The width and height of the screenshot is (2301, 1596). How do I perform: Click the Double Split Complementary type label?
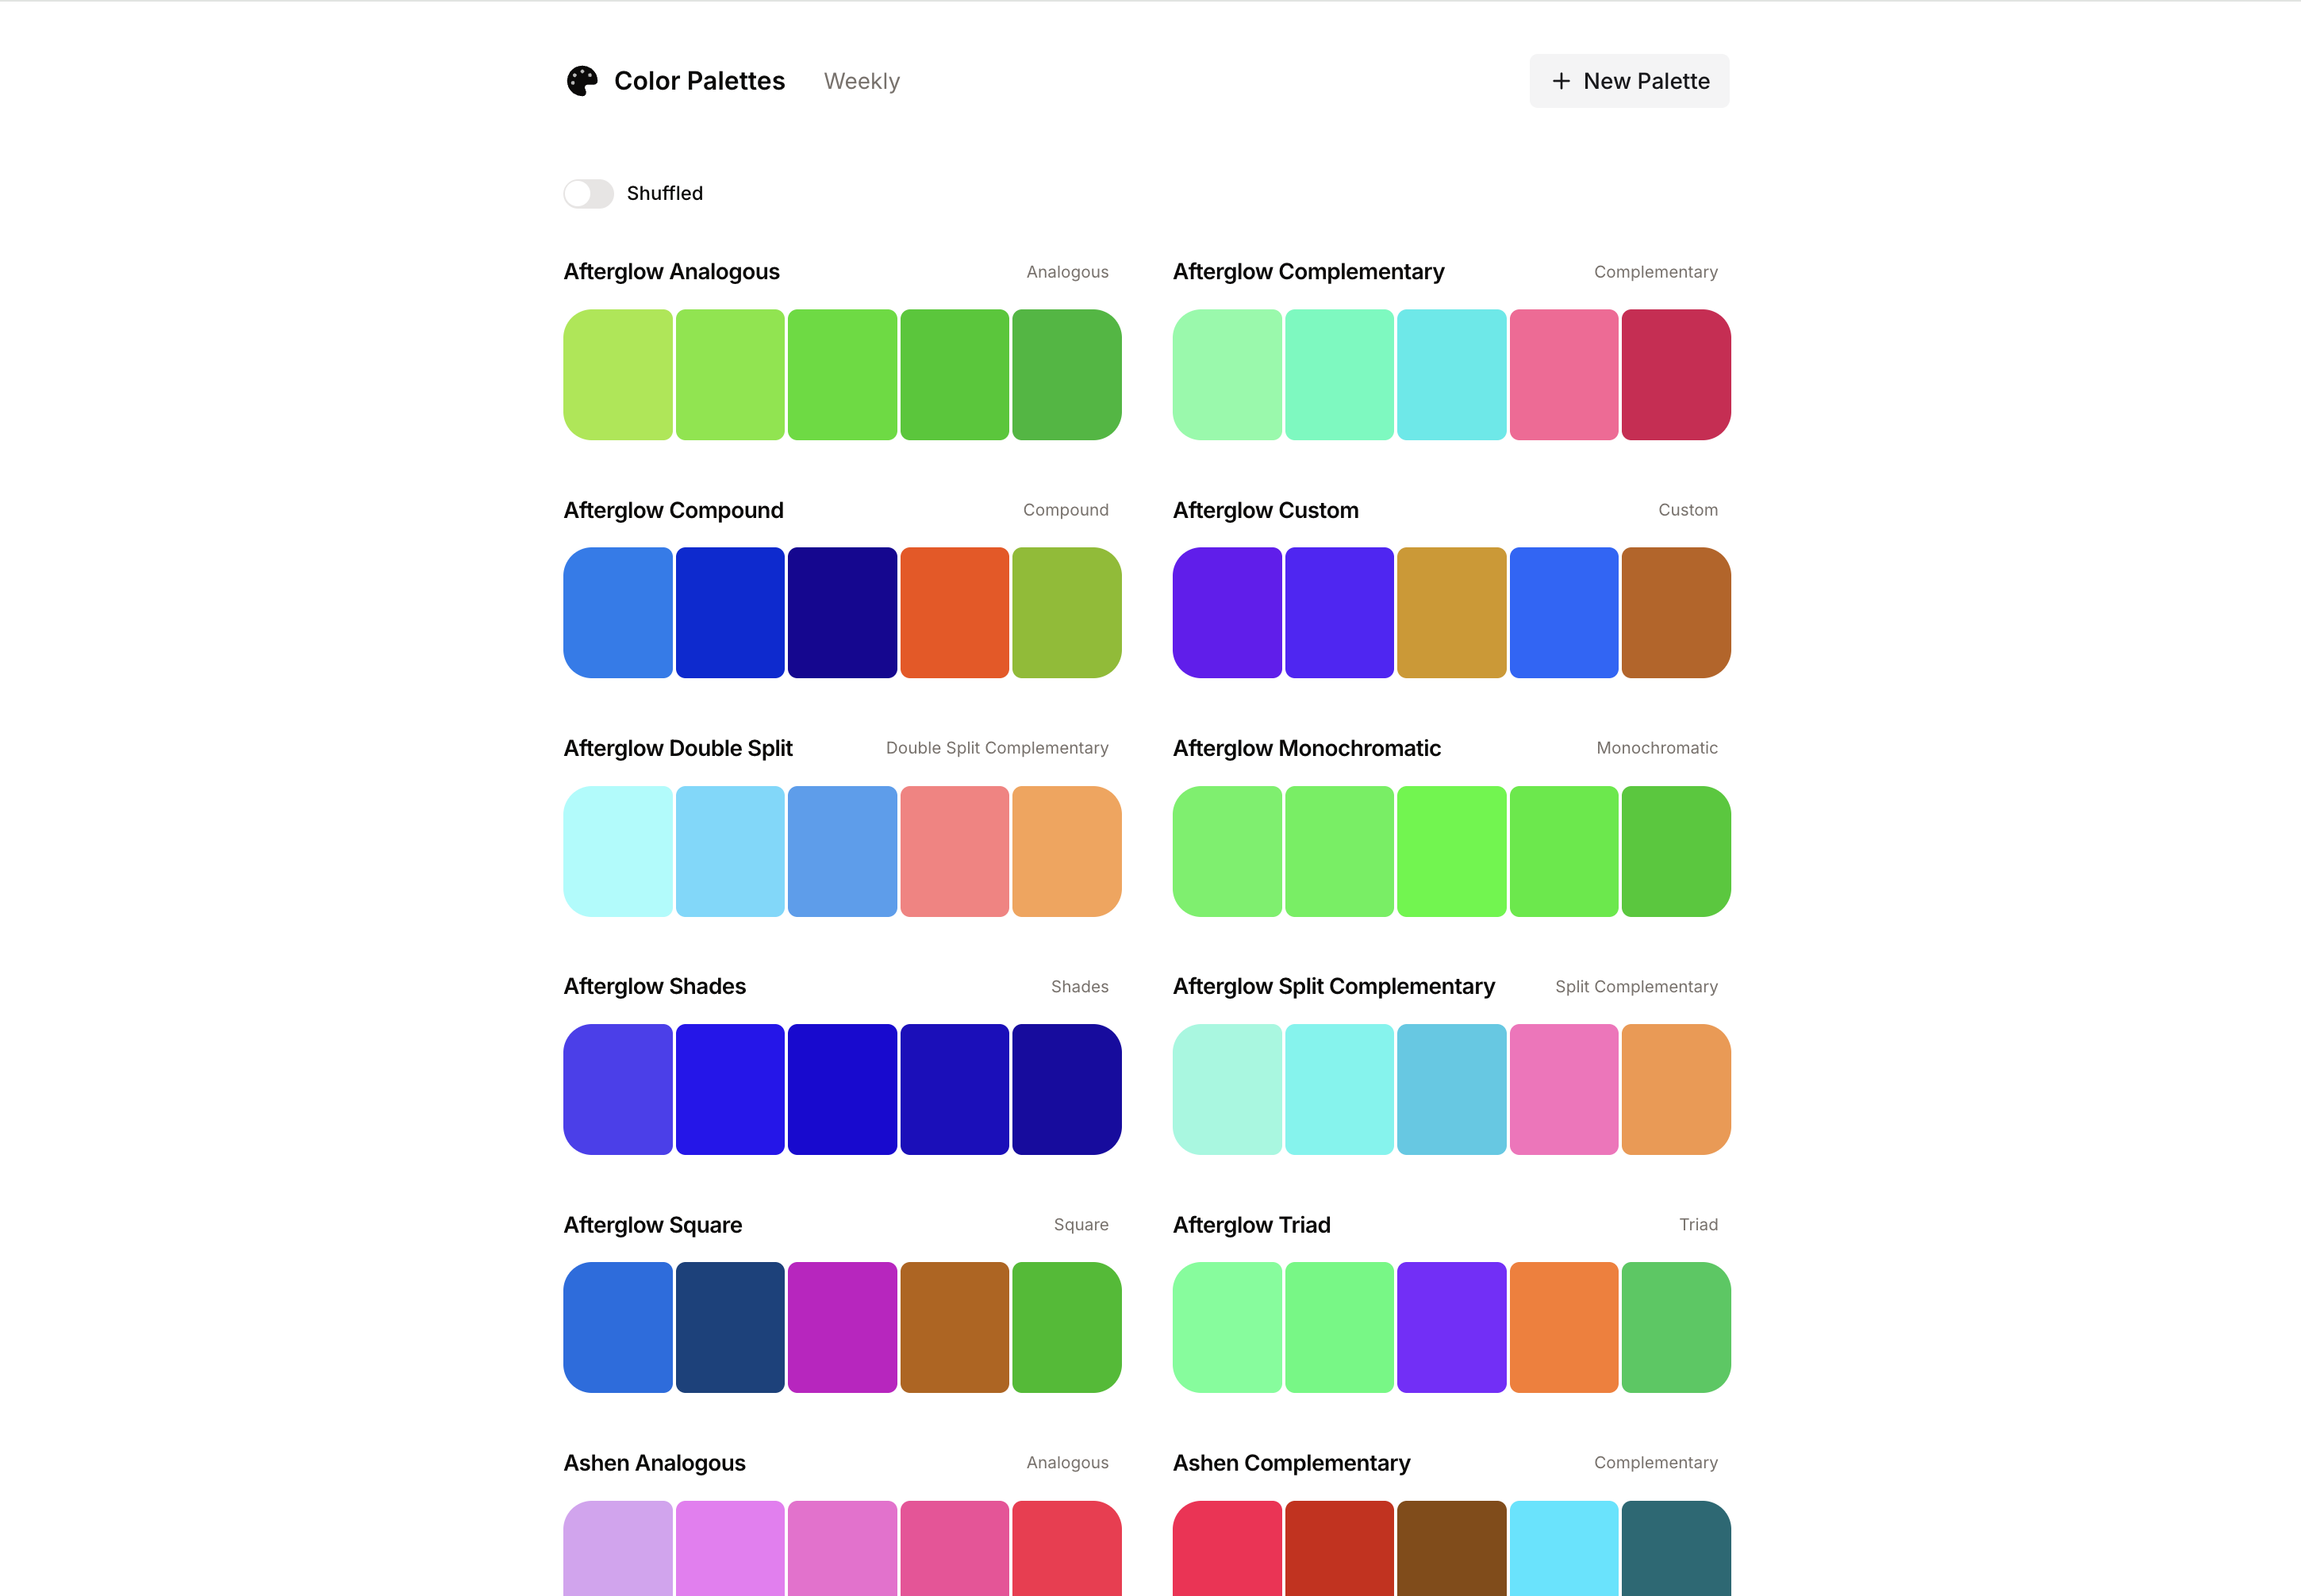click(996, 748)
